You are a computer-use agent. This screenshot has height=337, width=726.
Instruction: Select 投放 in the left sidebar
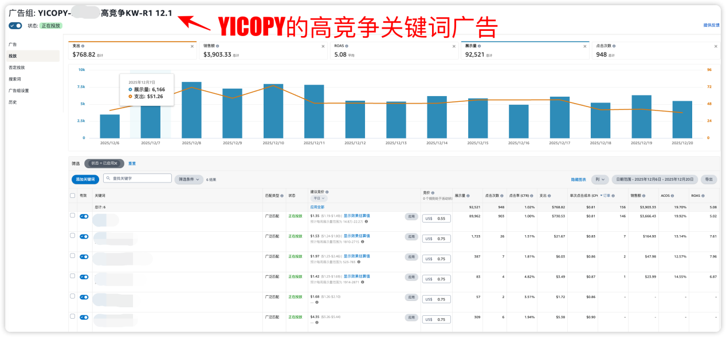pyautogui.click(x=33, y=56)
